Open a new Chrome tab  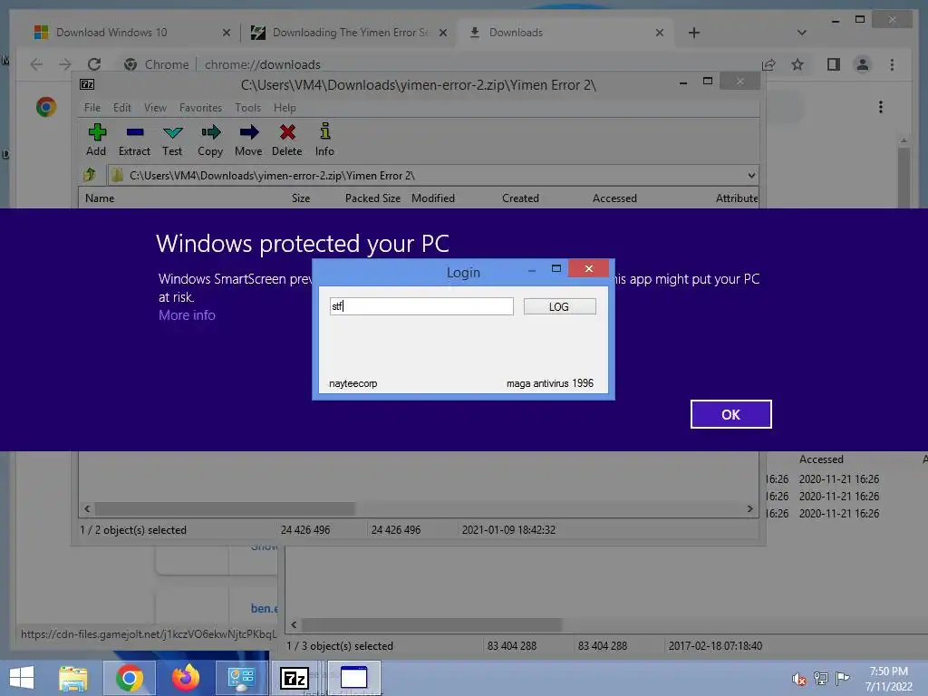pyautogui.click(x=693, y=33)
